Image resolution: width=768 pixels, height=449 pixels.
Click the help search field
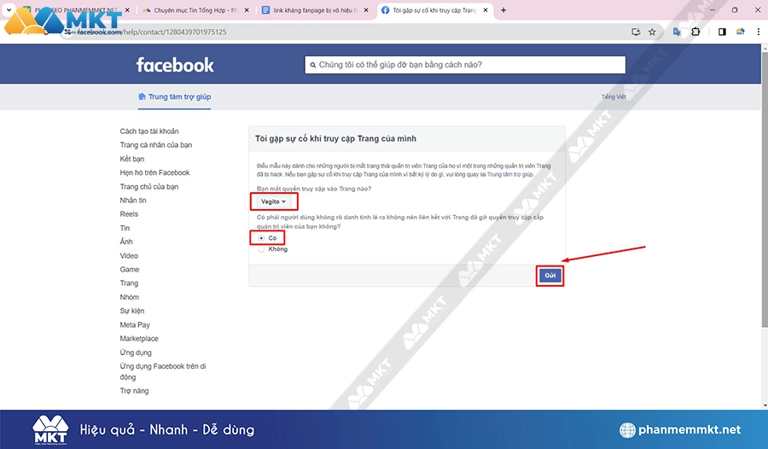[x=465, y=65]
